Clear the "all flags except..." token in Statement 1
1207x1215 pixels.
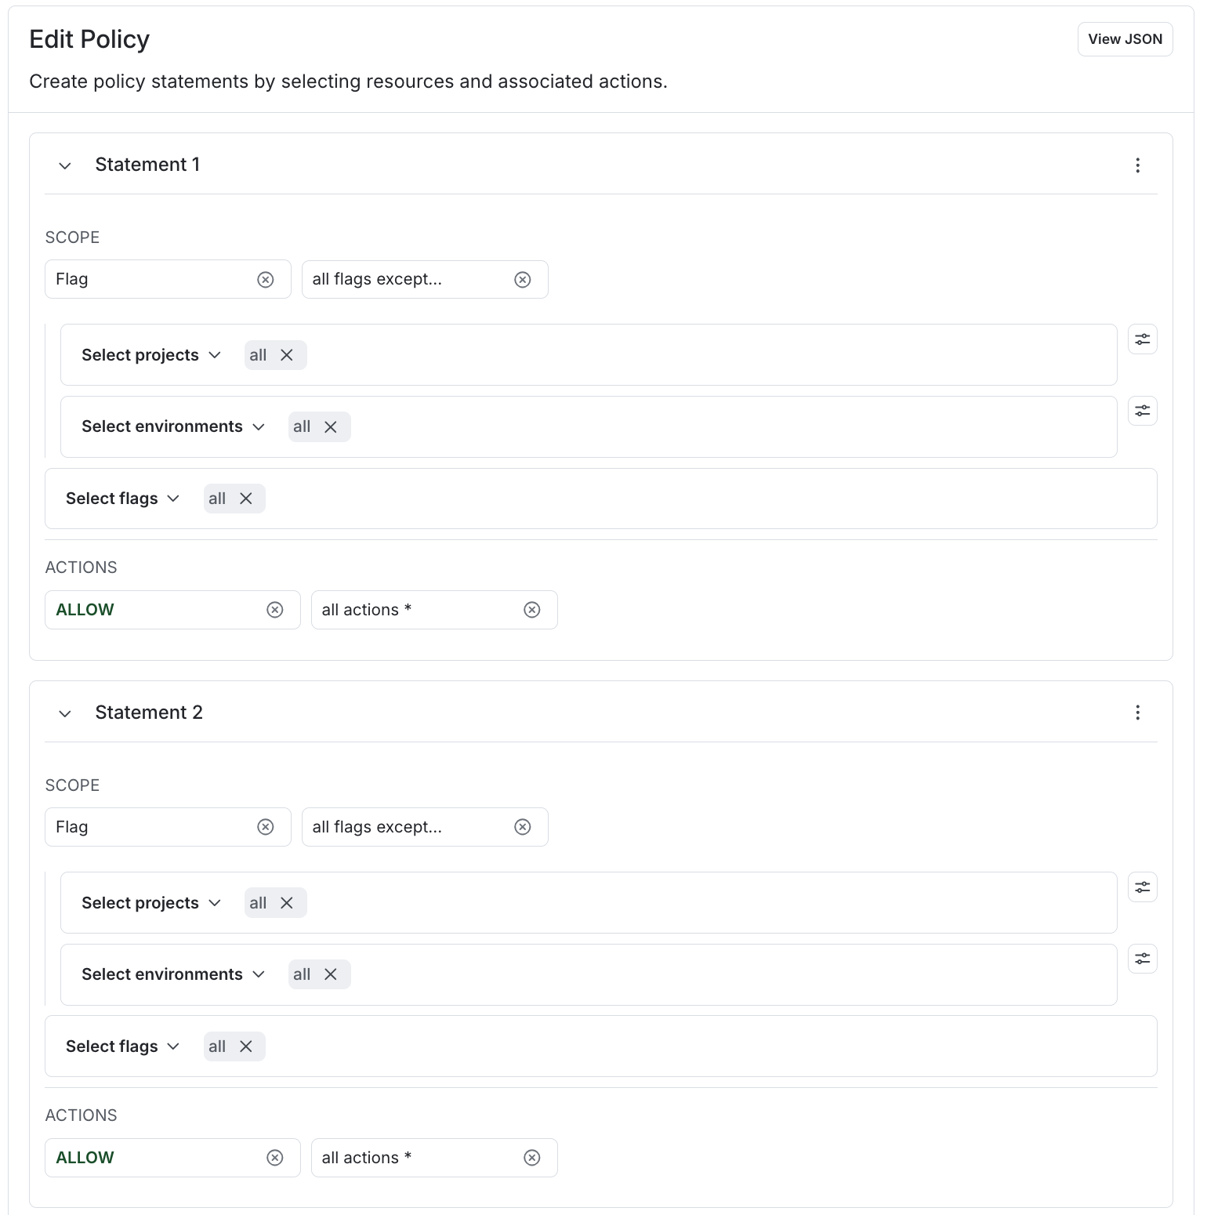click(523, 279)
